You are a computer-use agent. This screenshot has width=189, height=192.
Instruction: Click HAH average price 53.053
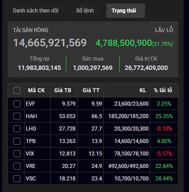click(x=67, y=116)
